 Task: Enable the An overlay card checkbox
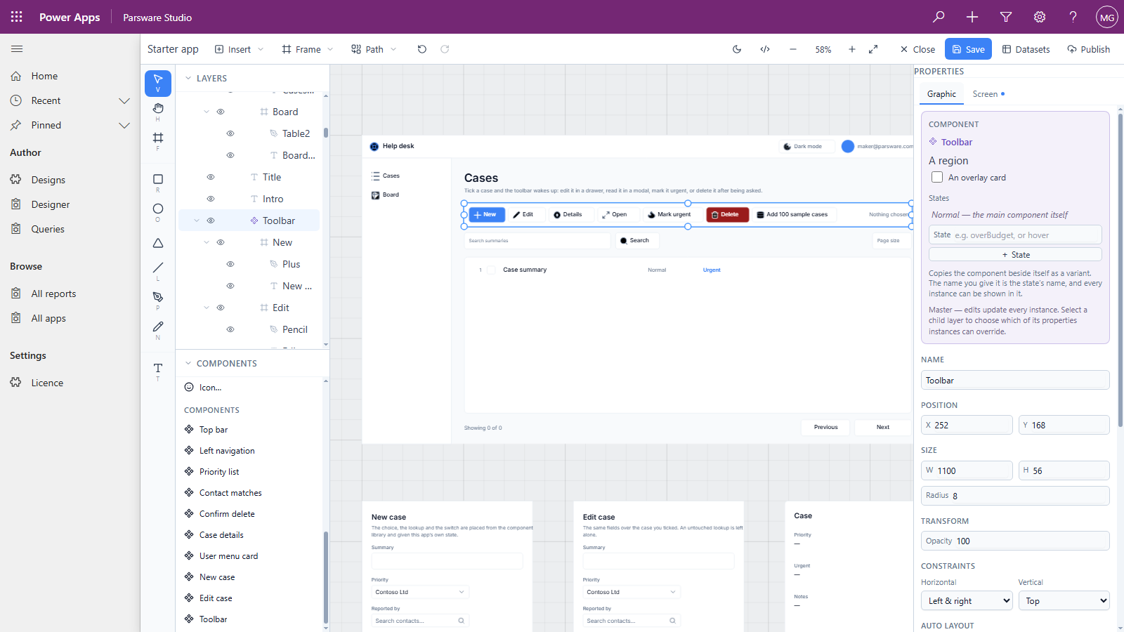click(x=937, y=178)
